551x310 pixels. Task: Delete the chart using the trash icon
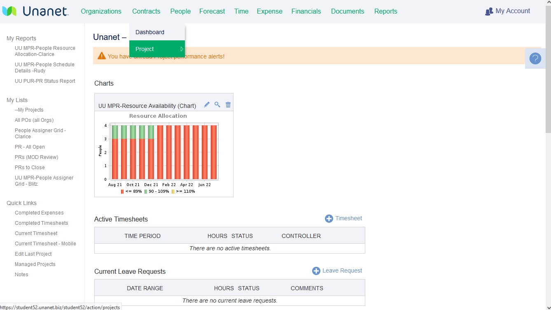click(x=228, y=105)
